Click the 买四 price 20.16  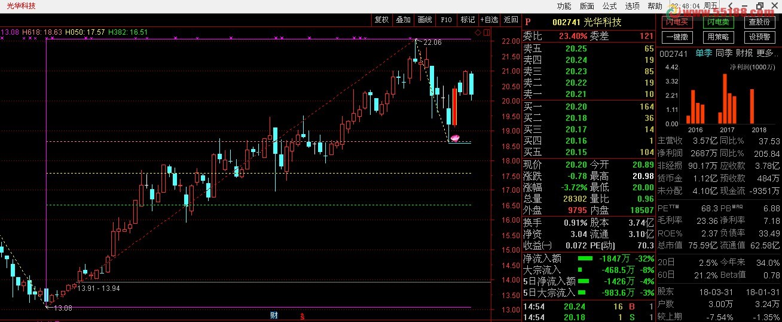coord(576,141)
